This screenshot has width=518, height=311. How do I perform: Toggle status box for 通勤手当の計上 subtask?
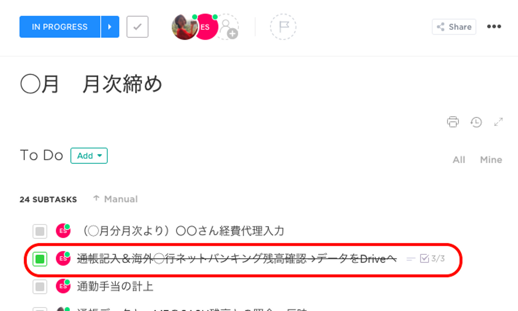coord(40,287)
